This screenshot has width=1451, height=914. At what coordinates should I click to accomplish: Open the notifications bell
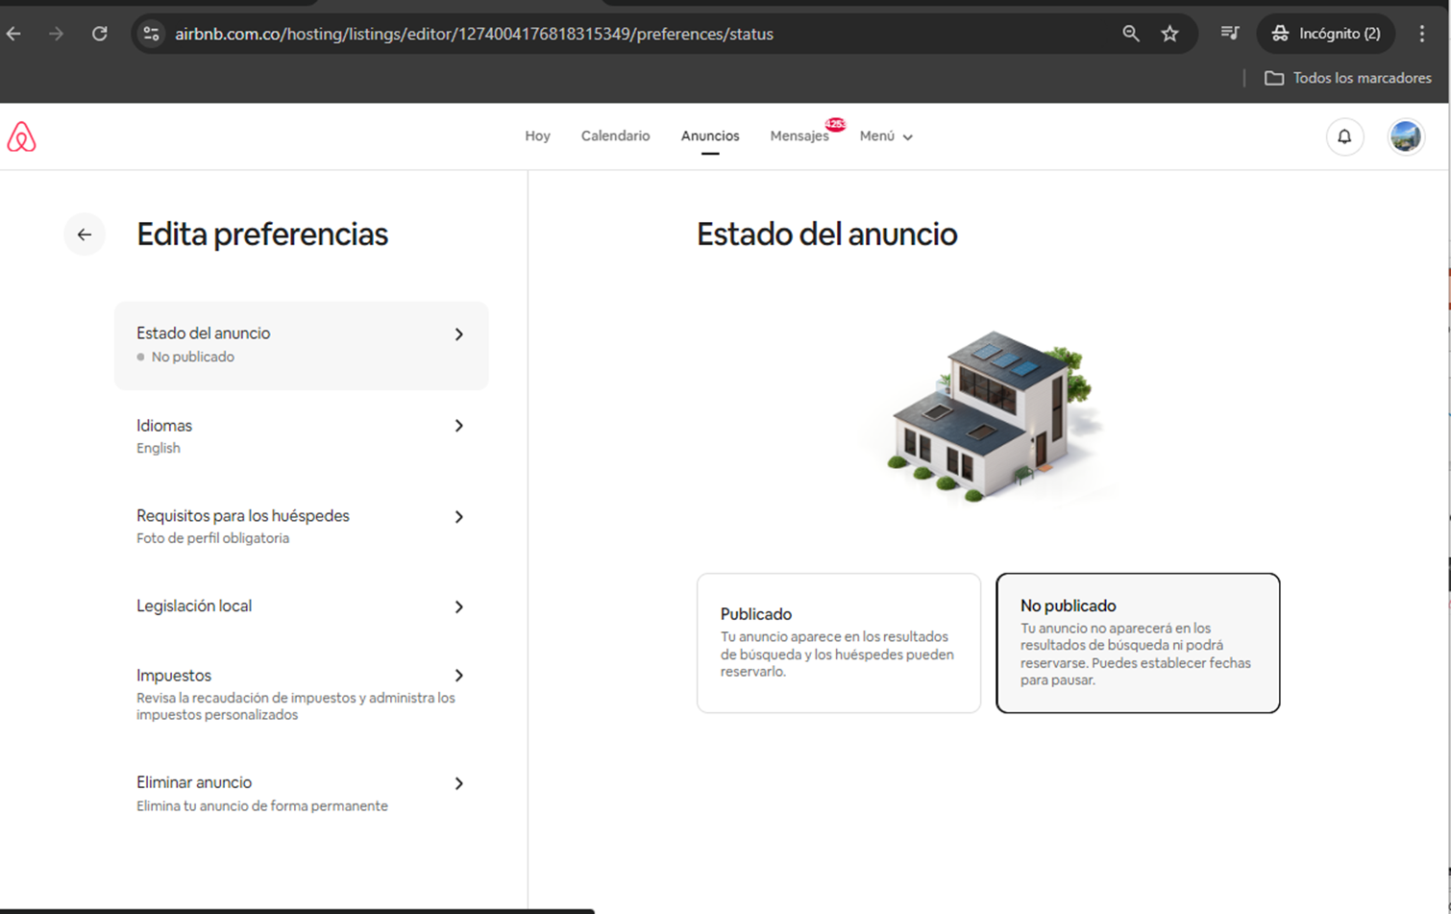(x=1344, y=136)
